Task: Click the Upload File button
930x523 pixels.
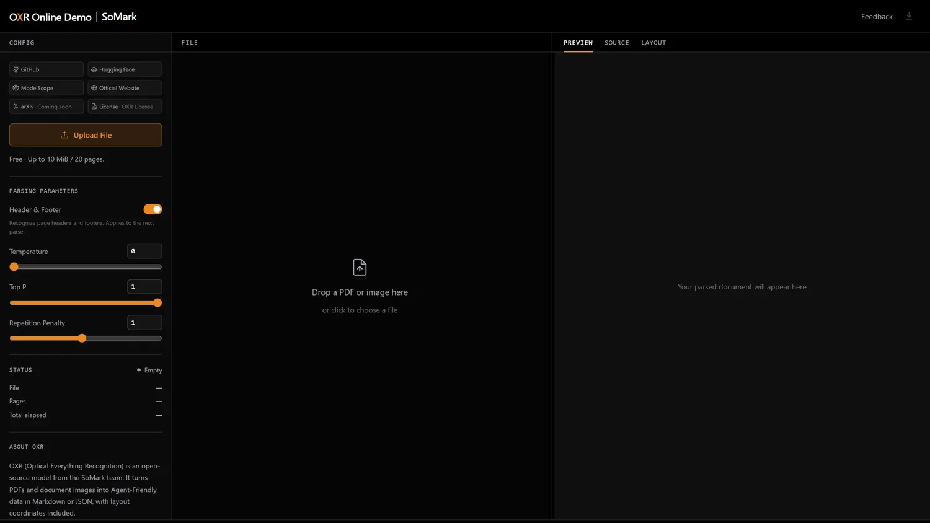Action: 86,135
